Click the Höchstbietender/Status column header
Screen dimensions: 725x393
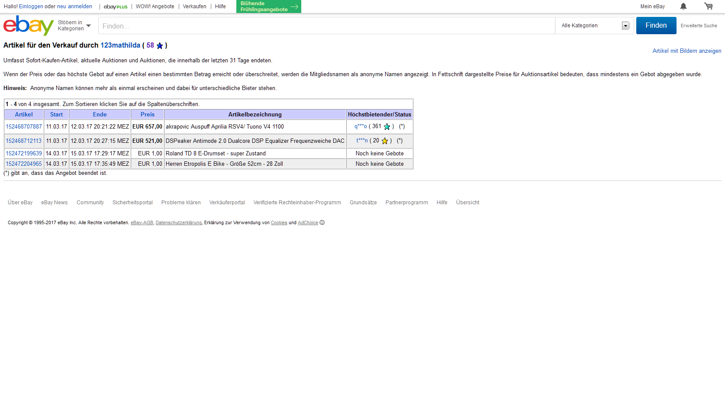click(380, 115)
